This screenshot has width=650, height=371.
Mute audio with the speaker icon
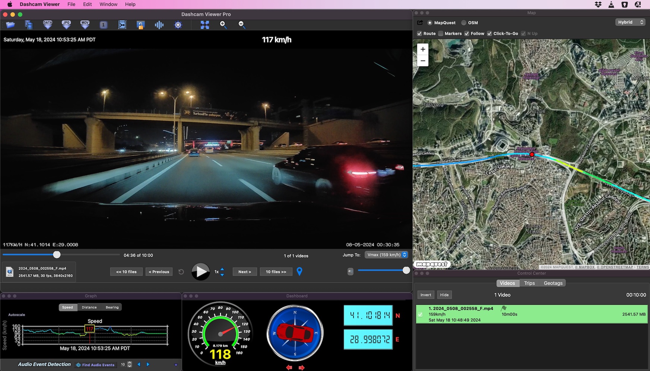click(x=350, y=271)
